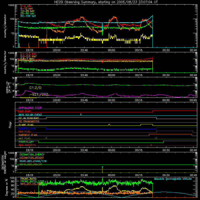The image size is (200, 200).
Task: Select the orange 6-12 keV legend label
Action: tap(27, 8)
